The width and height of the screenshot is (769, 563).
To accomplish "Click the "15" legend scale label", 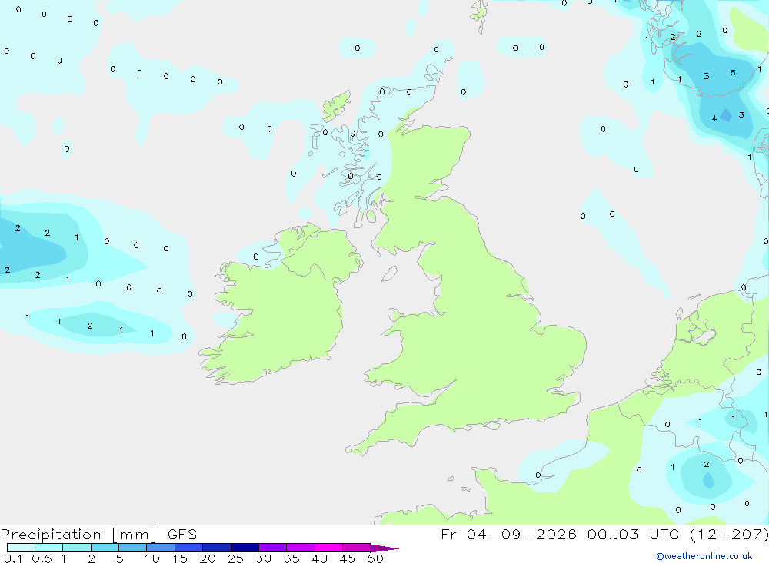I will click(180, 558).
